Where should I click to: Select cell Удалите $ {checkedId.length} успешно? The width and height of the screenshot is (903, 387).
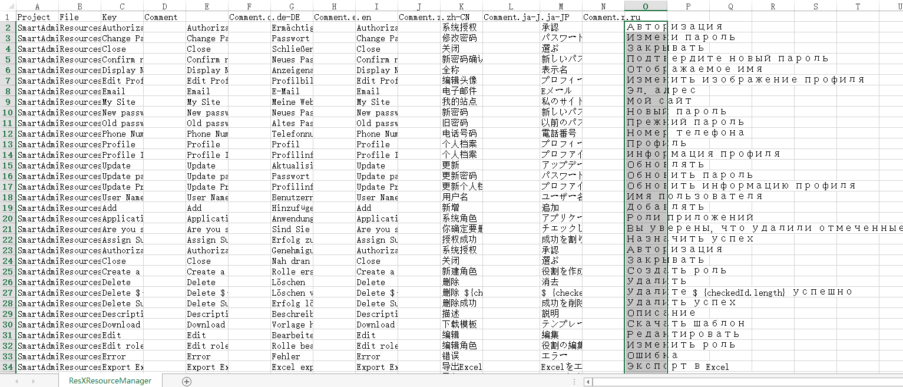(x=646, y=292)
